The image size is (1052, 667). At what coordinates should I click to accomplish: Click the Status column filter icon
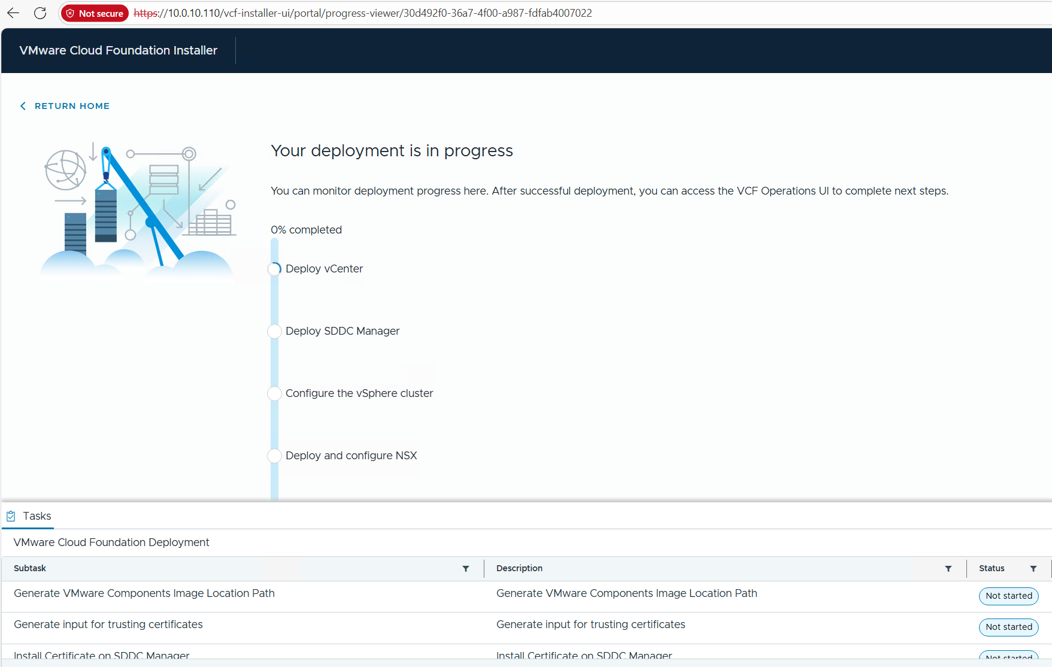coord(1033,569)
